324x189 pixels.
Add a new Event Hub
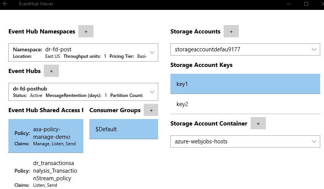coord(51,71)
